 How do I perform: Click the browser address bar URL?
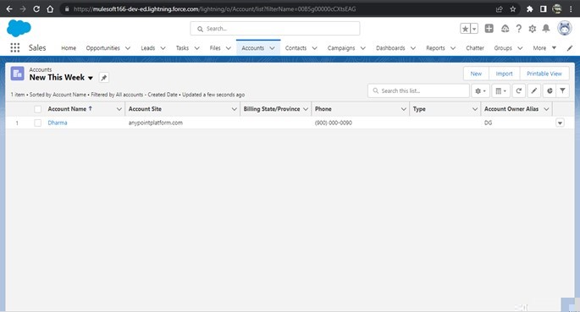(x=214, y=8)
